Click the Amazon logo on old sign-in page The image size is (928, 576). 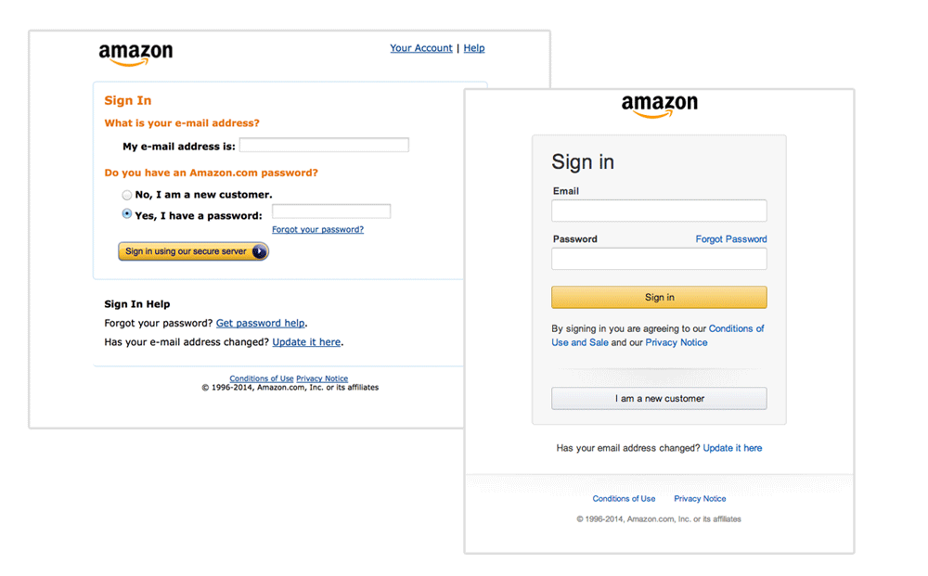coord(135,54)
